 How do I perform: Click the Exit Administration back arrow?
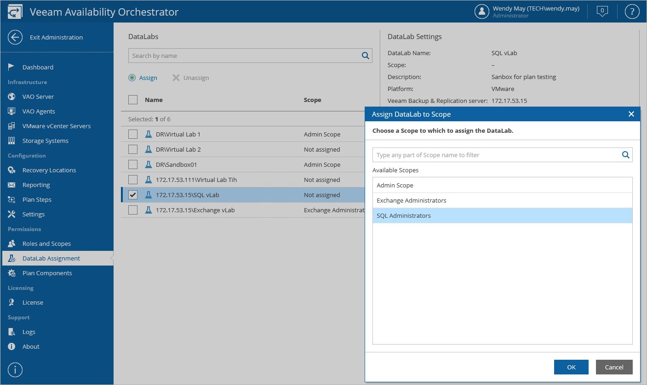tap(15, 37)
